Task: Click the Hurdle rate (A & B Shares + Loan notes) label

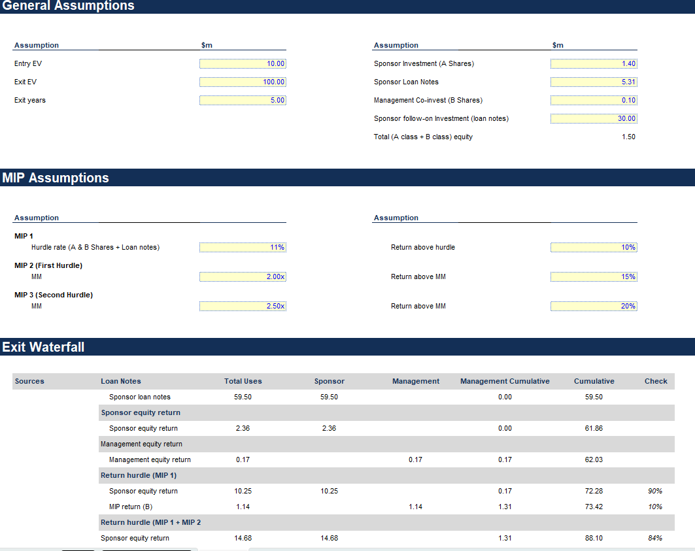Action: pyautogui.click(x=95, y=247)
